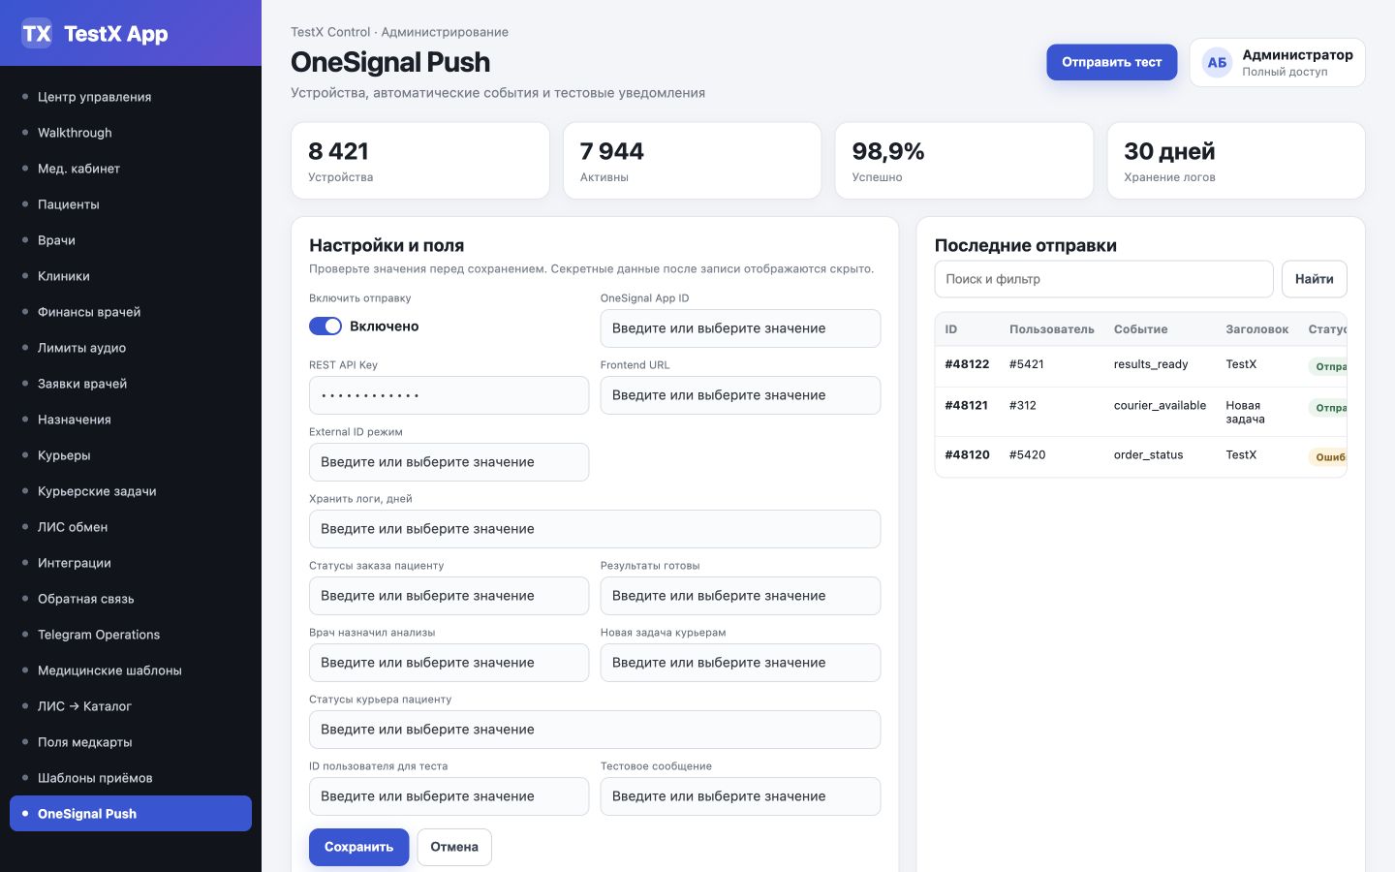Open Финансы врачей menu item
This screenshot has width=1395, height=872.
click(x=131, y=312)
